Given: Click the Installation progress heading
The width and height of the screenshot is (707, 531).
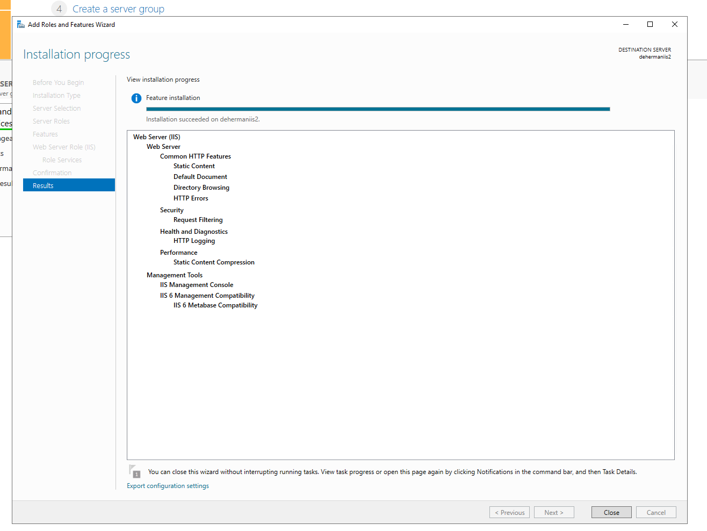Looking at the screenshot, I should click(76, 54).
